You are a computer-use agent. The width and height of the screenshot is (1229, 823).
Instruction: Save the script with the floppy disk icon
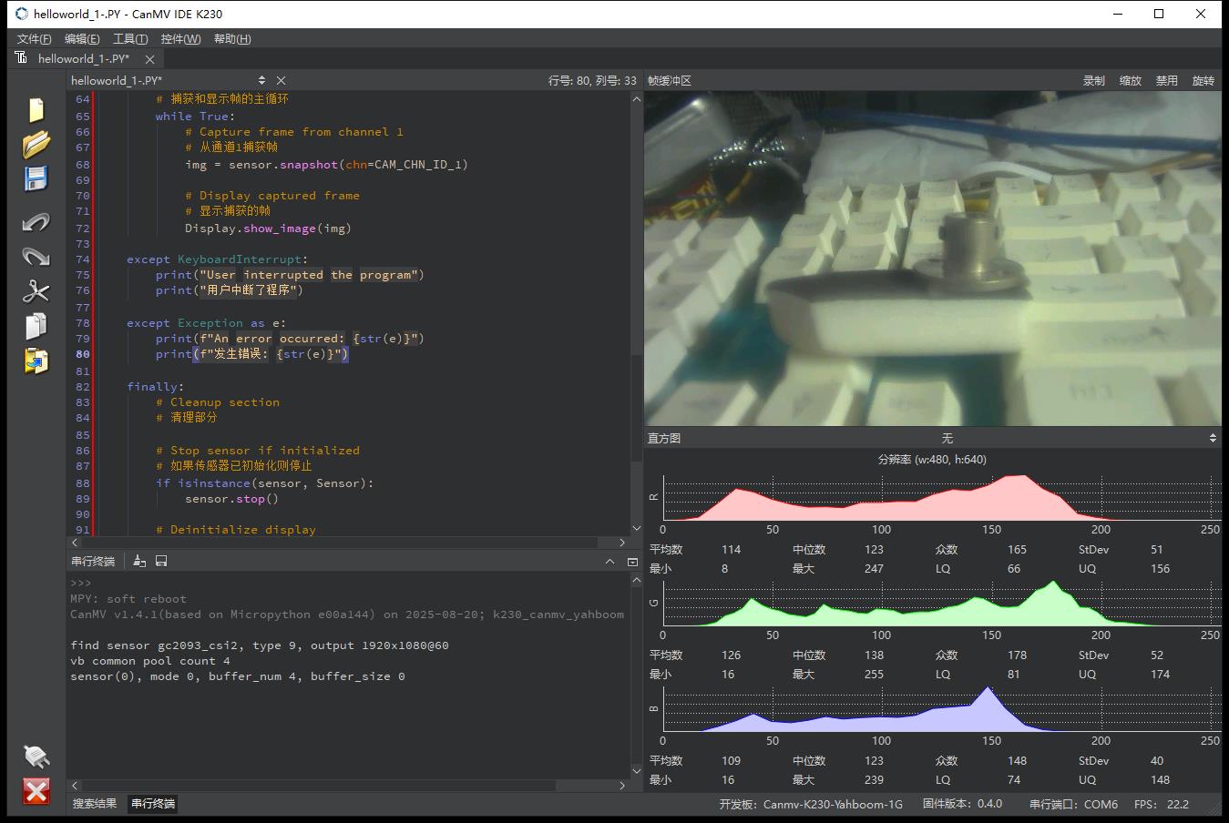[x=36, y=178]
